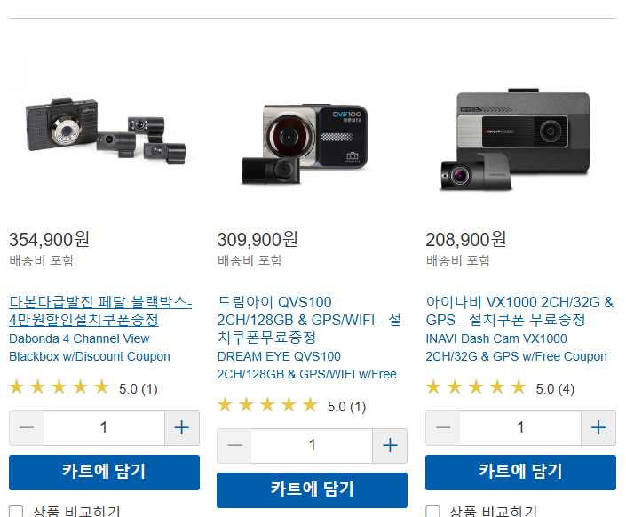The height and width of the screenshot is (517, 626).
Task: Check compare box under INAVI VX1000 product
Action: click(432, 512)
